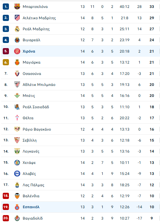Open the Εσπανιόλ team link
The height and width of the screenshot is (223, 160).
click(x=31, y=207)
